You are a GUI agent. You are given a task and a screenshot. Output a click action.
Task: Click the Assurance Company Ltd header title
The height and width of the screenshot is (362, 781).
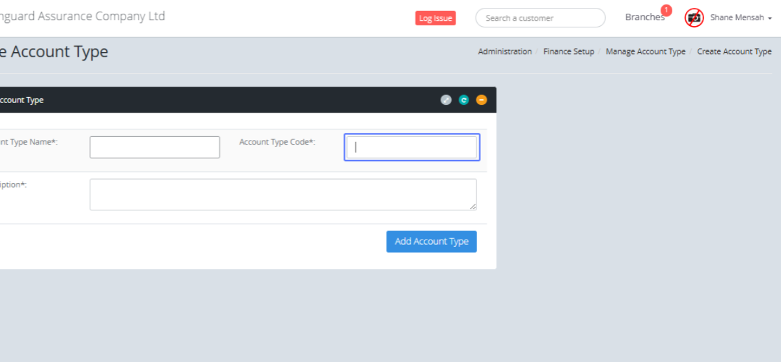point(83,16)
